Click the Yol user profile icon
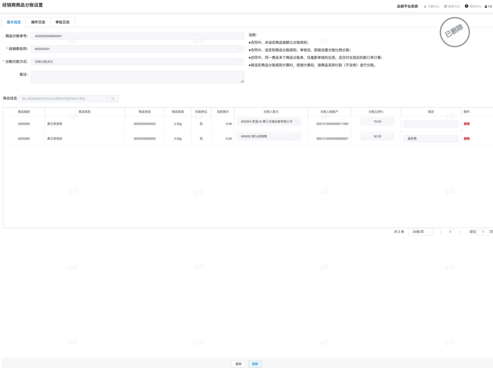Viewport: 493px width, 368px height. [486, 7]
